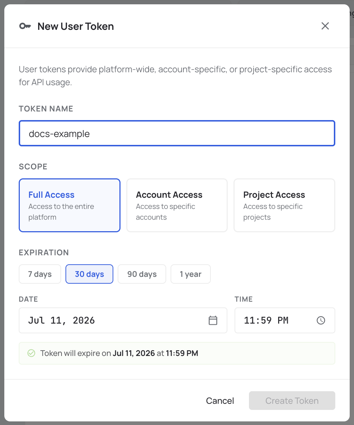
Task: Choose the 90 days expiration option
Action: [142, 274]
